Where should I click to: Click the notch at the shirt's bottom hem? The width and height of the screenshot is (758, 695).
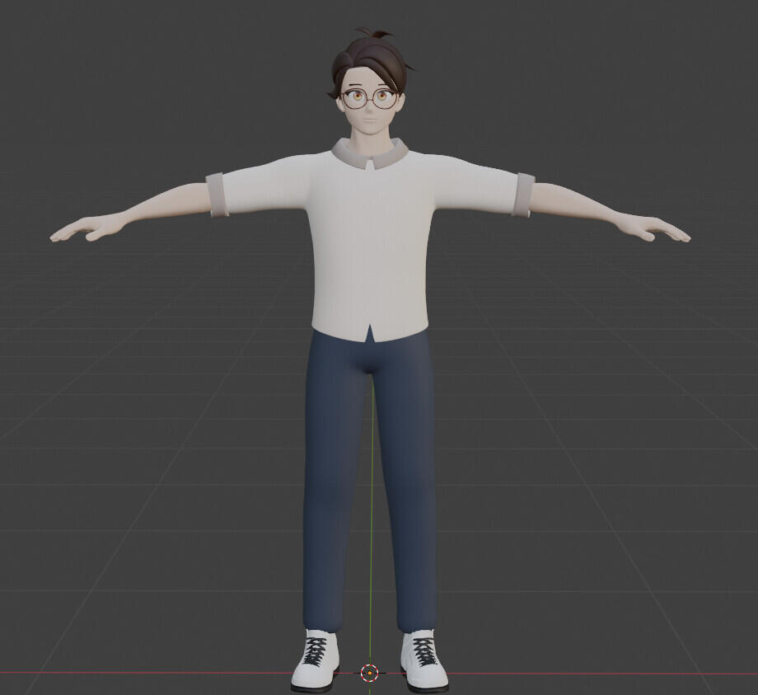pyautogui.click(x=370, y=333)
